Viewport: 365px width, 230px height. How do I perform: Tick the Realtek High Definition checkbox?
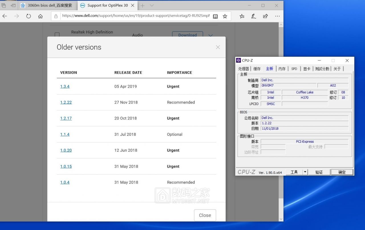click(57, 35)
